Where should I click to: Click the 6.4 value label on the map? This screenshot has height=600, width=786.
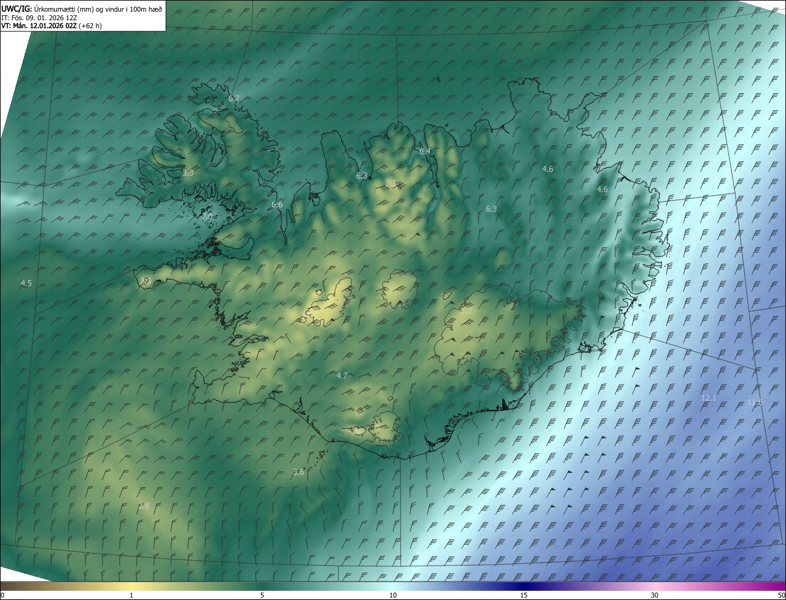point(425,151)
